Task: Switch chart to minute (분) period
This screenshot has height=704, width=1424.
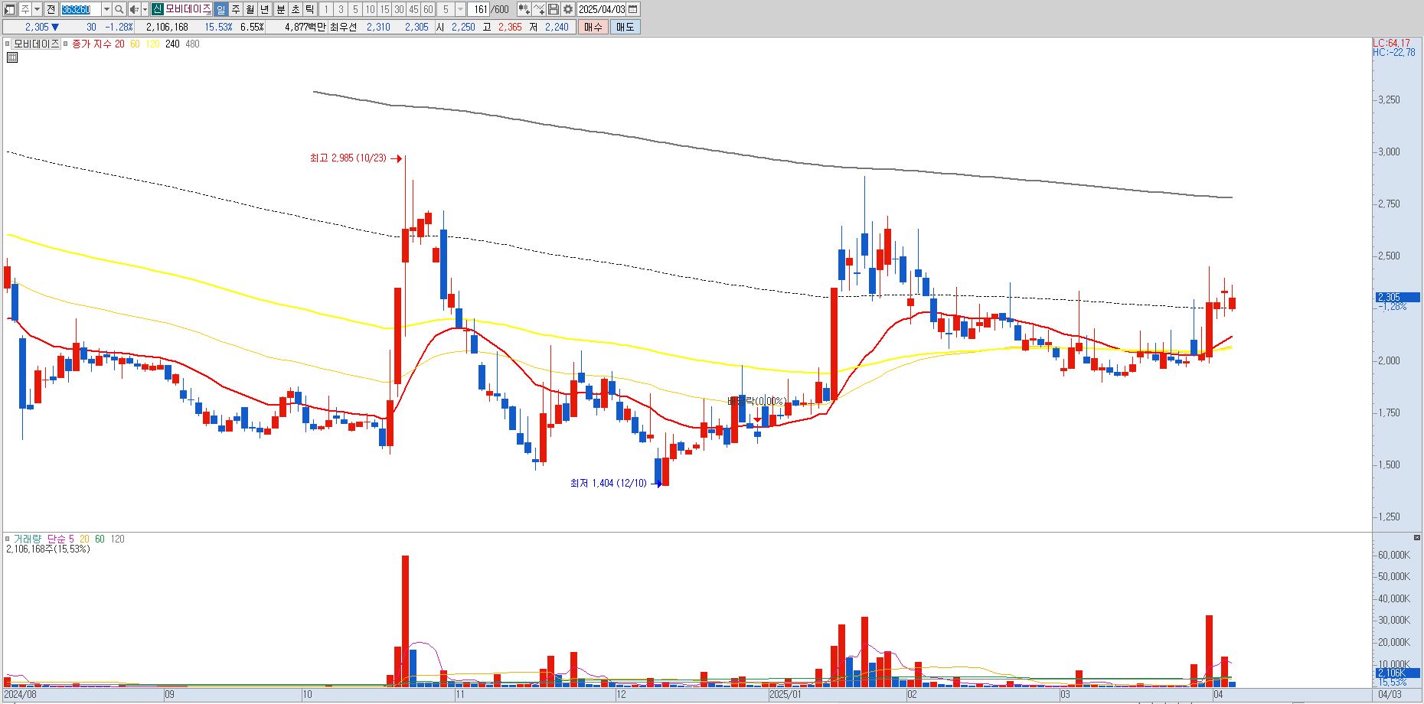Action: (x=280, y=9)
